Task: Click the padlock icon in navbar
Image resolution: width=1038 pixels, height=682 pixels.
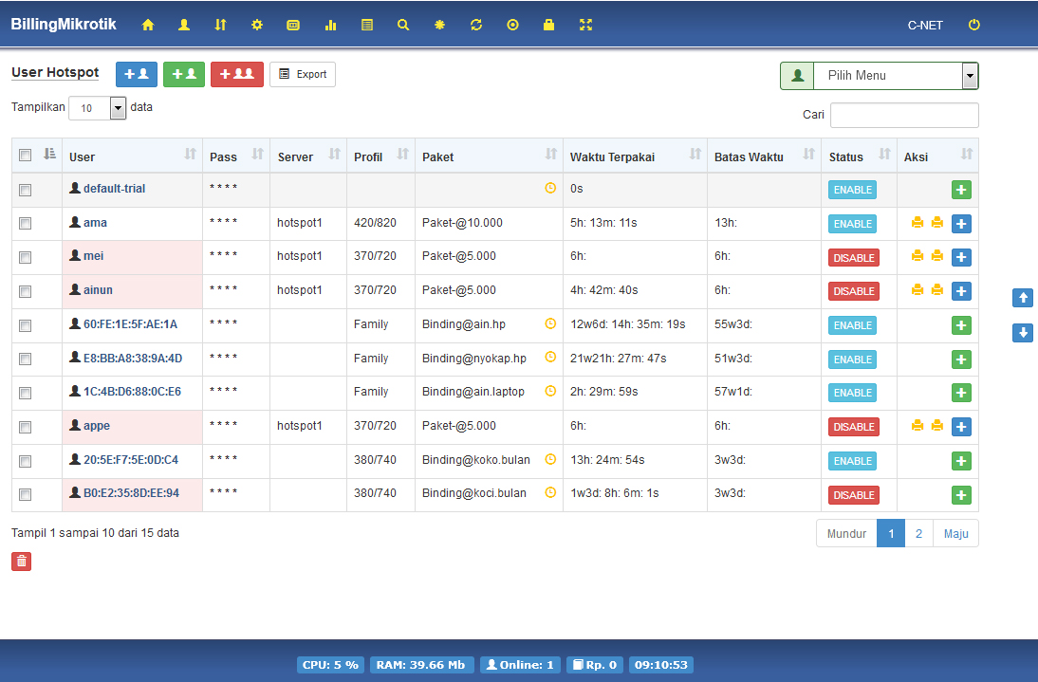Action: coord(548,25)
